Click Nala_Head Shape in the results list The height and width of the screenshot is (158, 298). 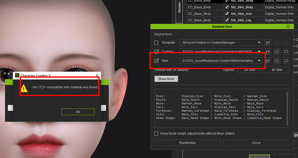click(195, 118)
